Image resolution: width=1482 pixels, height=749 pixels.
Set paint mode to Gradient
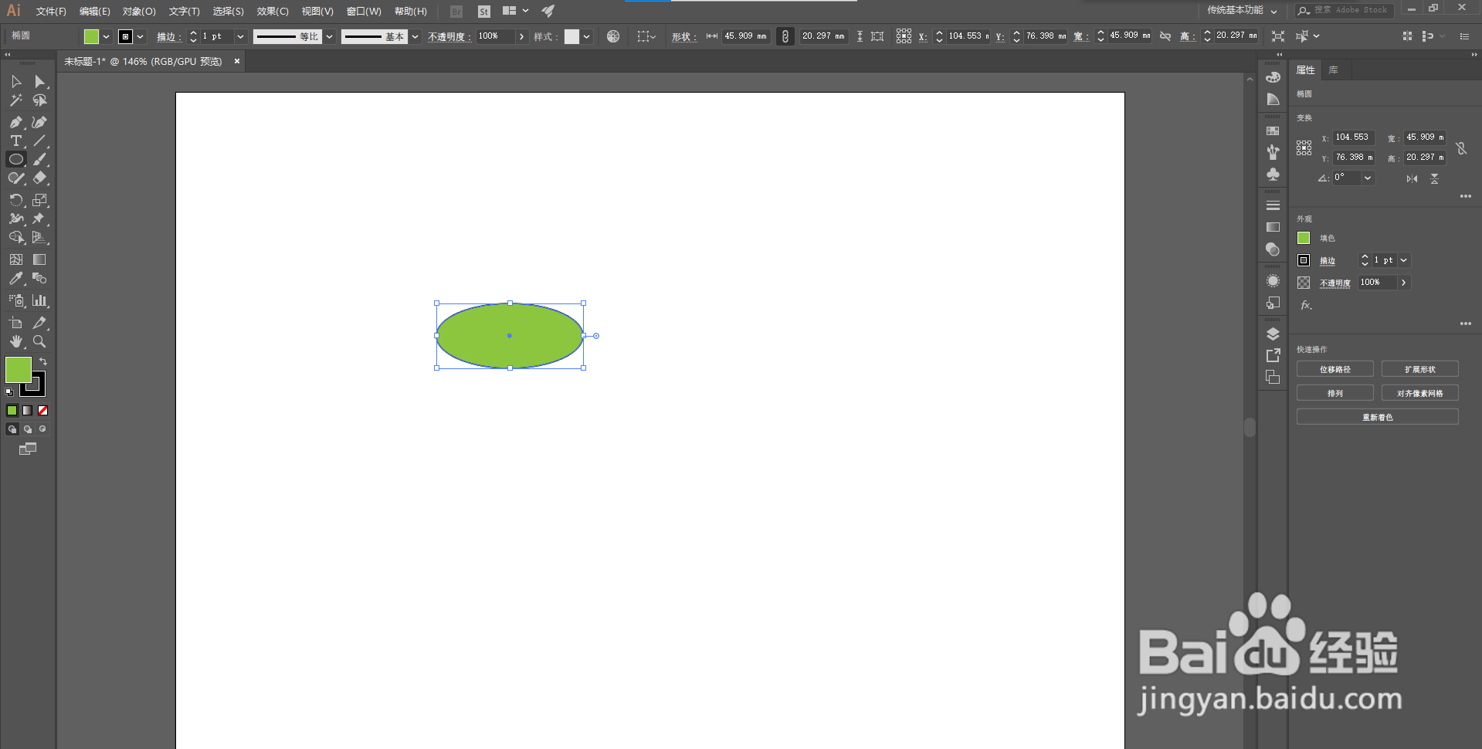click(28, 411)
